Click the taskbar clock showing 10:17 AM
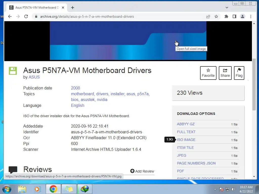 point(246,189)
